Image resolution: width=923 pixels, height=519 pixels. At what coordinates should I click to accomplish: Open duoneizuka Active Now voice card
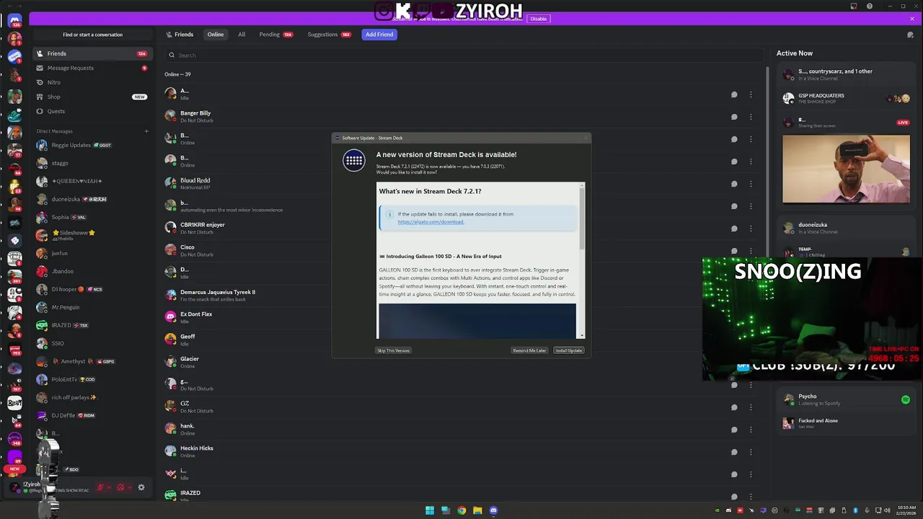click(846, 228)
